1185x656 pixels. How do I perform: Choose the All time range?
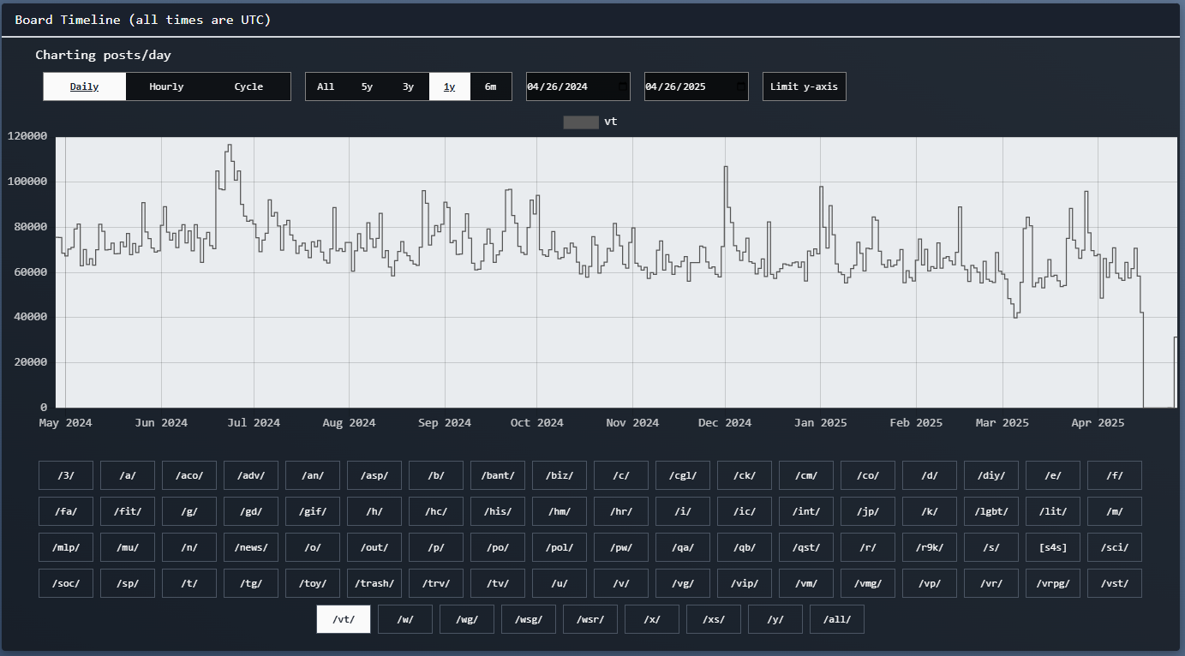click(x=326, y=86)
